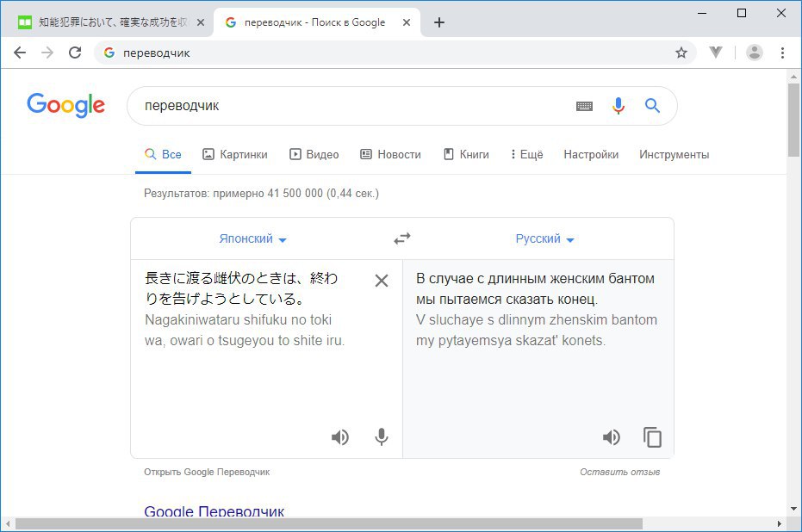Image resolution: width=802 pixels, height=532 pixels.
Task: Copy the Russian translation
Action: point(652,437)
